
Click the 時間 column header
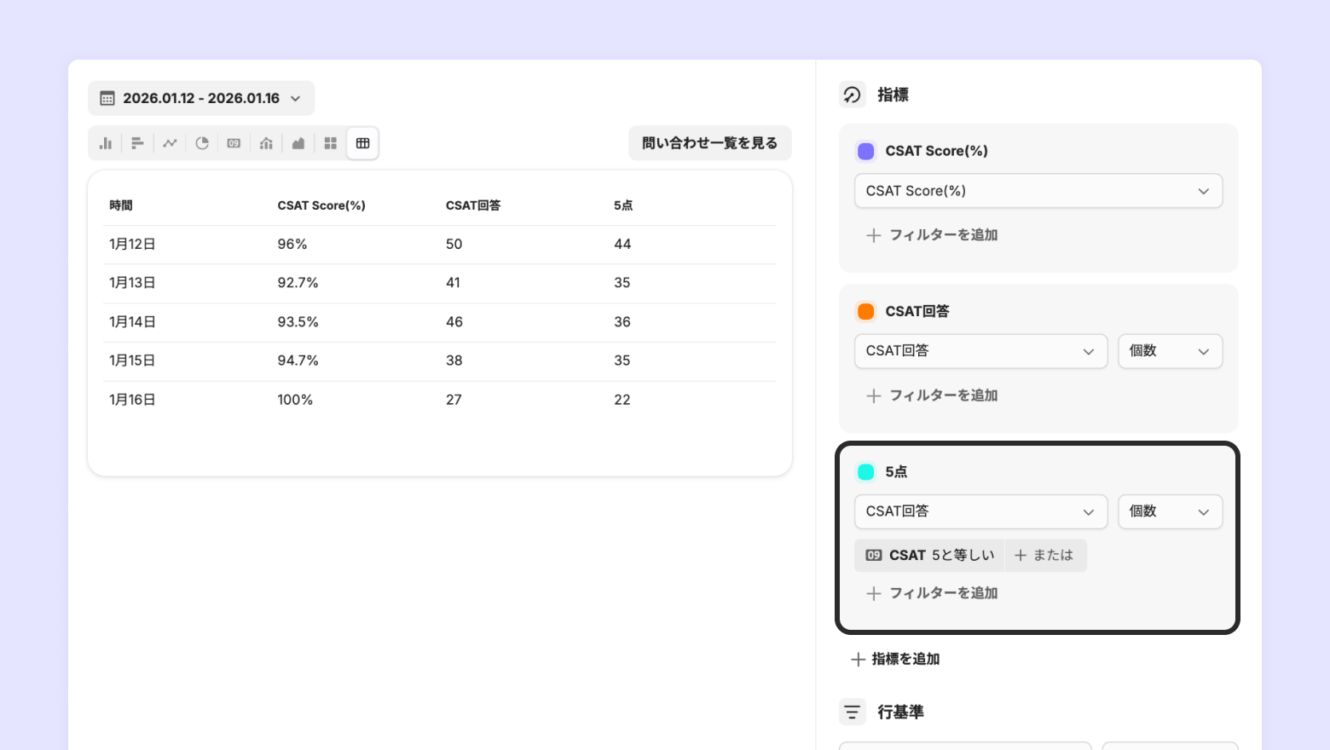121,205
